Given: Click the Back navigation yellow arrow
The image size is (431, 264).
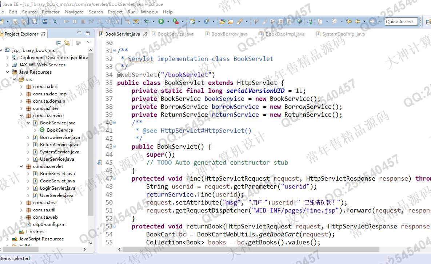Looking at the screenshot, I should 357,21.
